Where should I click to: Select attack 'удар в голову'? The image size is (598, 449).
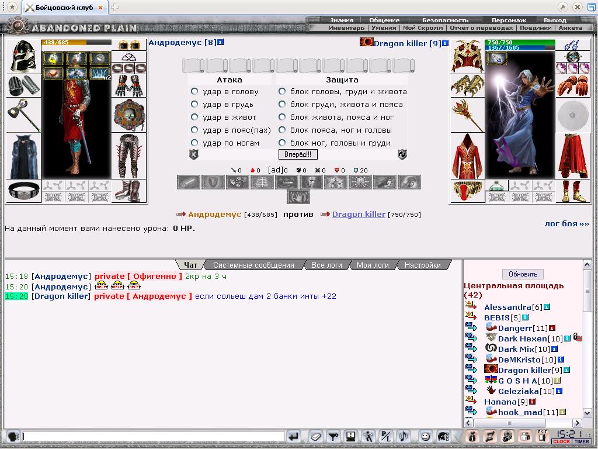click(194, 91)
